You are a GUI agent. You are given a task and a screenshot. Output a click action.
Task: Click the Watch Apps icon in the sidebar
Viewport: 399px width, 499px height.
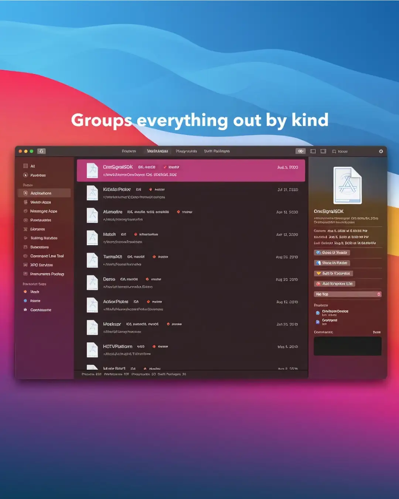point(25,202)
